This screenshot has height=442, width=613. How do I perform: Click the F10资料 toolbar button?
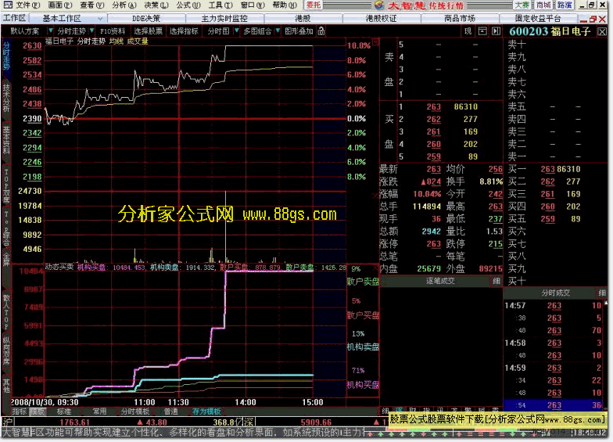(113, 31)
